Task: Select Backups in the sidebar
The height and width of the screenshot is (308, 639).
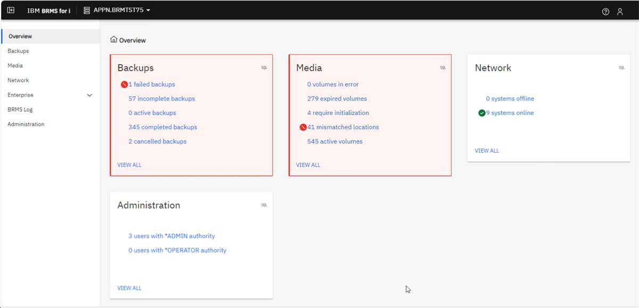Action: (x=19, y=51)
